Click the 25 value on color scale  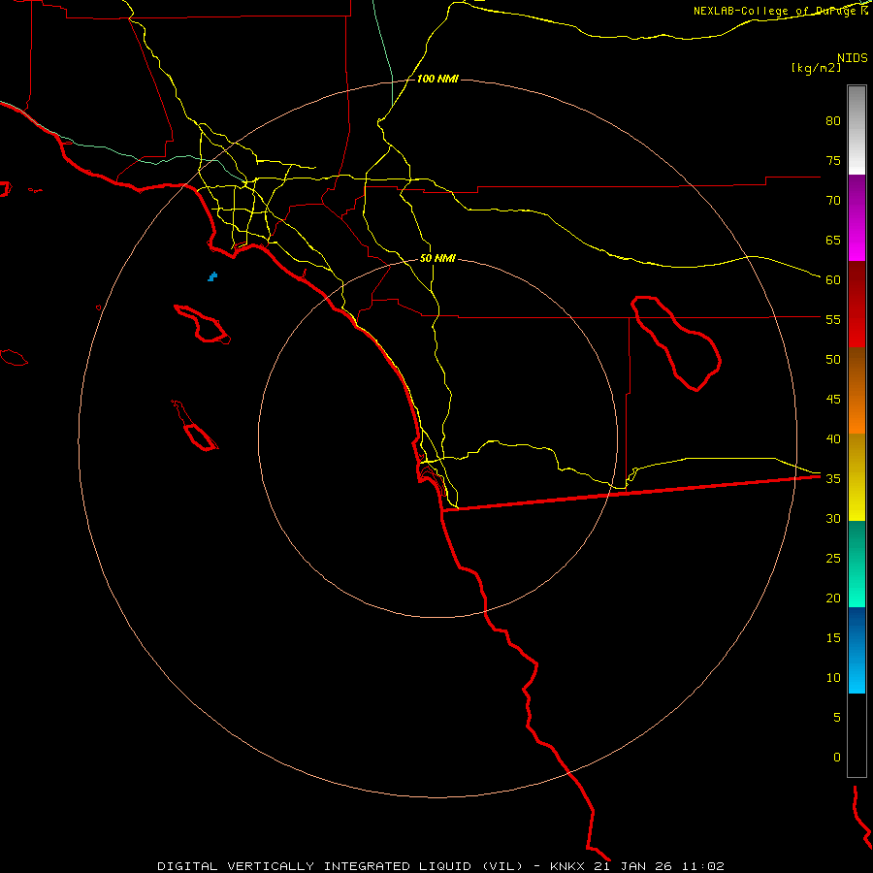click(833, 559)
